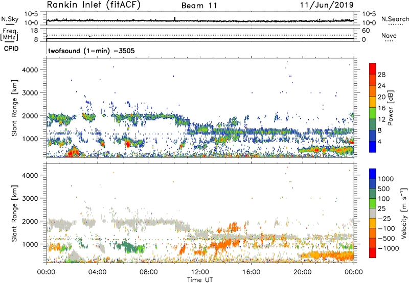409x283 pixels.
Task: Click the "Velocity [m s⁻¹]" color bar title
Action: coord(404,213)
